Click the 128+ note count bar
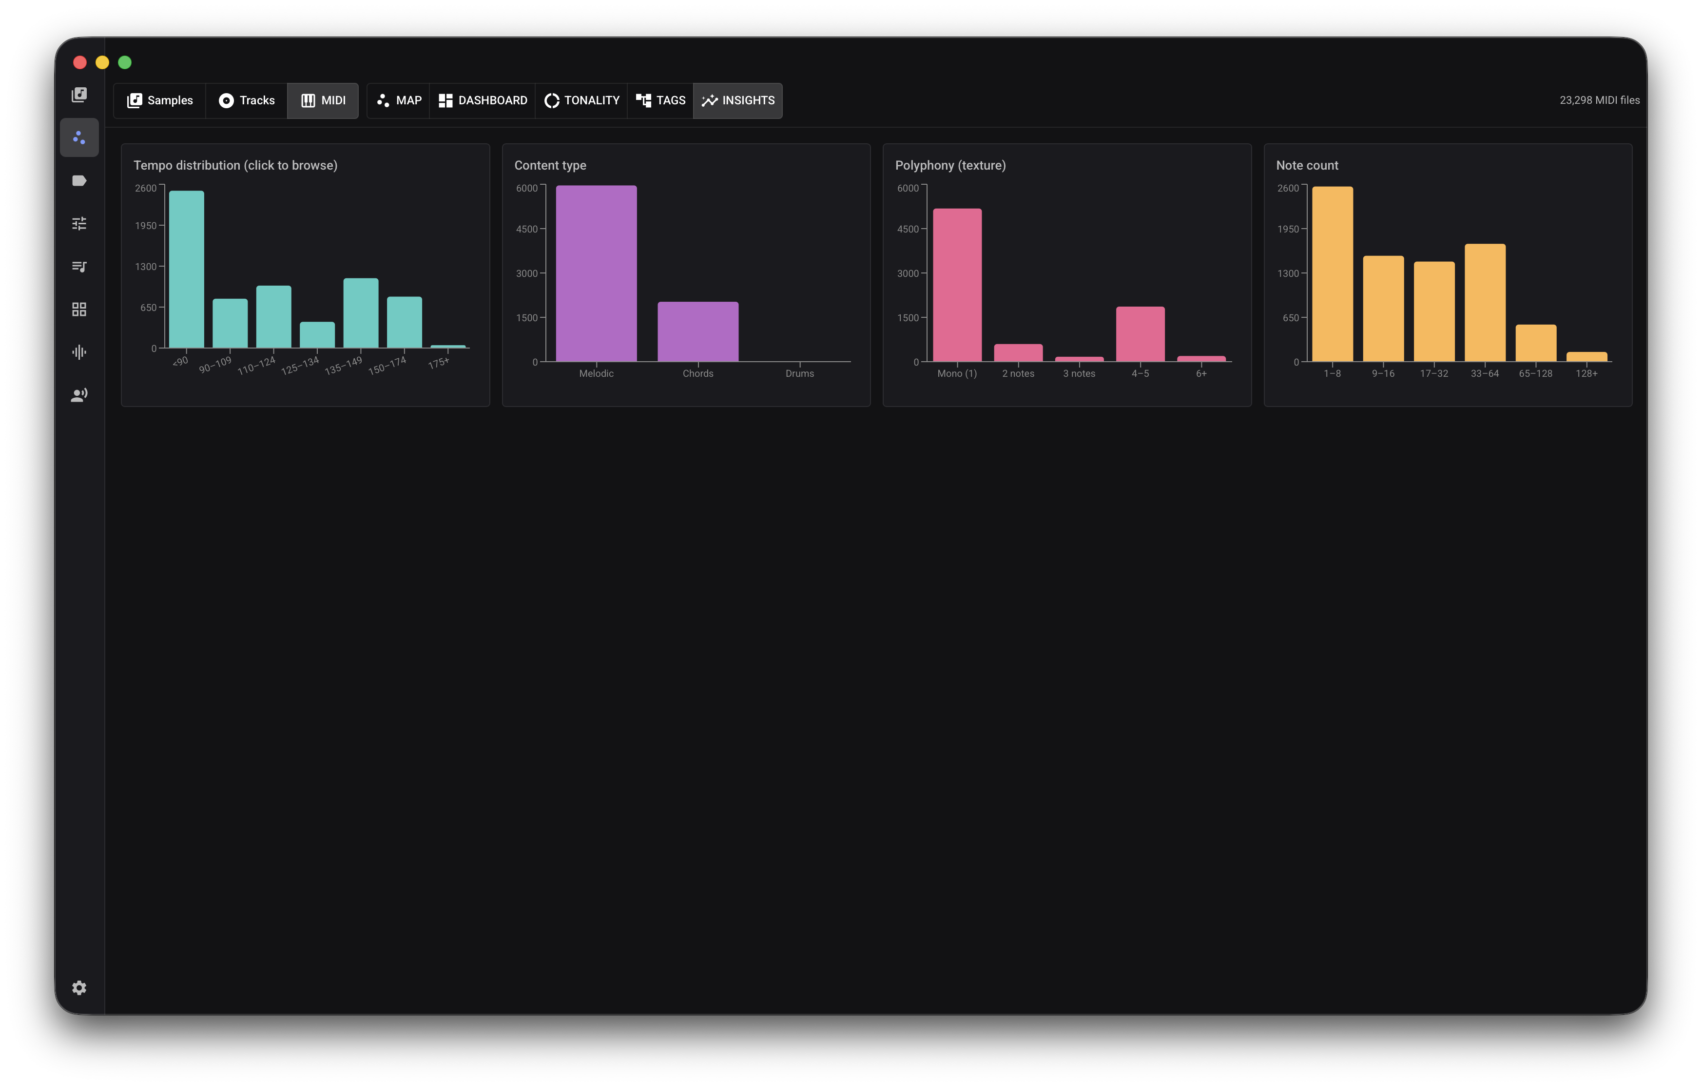The image size is (1702, 1087). click(x=1587, y=357)
